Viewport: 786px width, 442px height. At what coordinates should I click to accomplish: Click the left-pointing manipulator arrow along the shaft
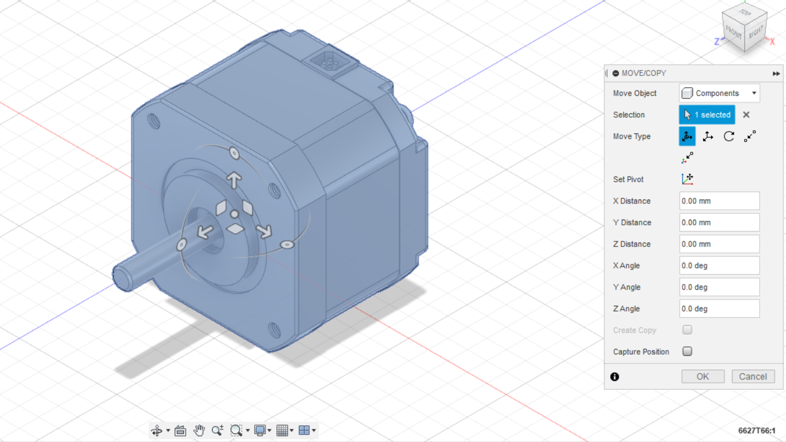(x=205, y=232)
